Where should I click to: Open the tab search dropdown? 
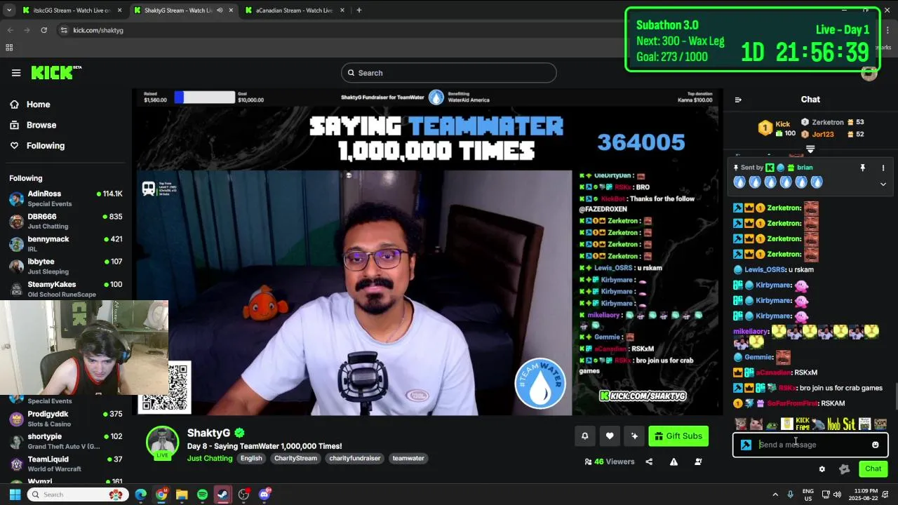point(9,11)
